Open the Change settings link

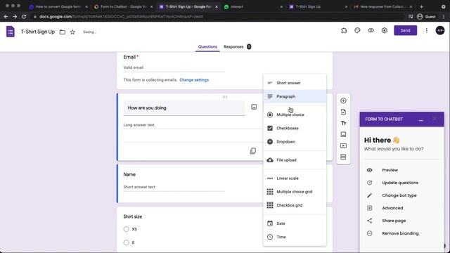pyautogui.click(x=194, y=80)
